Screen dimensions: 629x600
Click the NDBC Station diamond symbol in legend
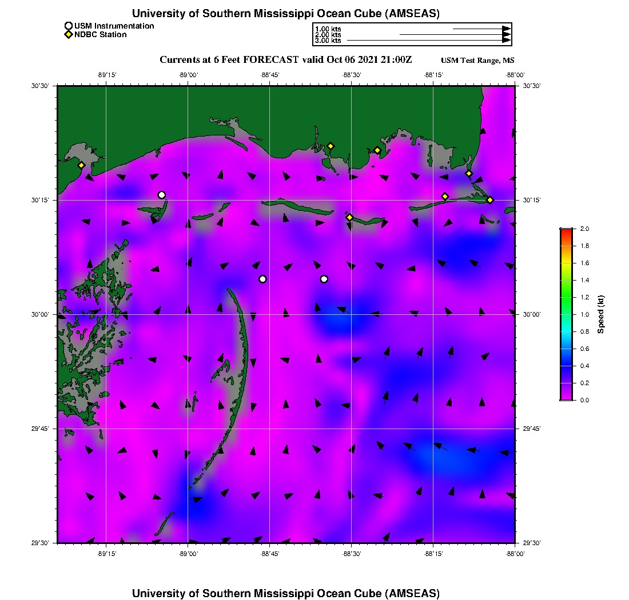(x=69, y=34)
